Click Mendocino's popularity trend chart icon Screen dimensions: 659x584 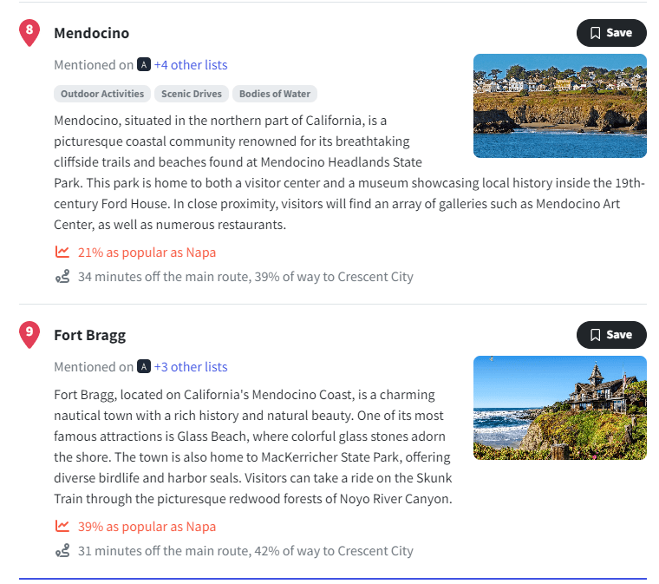[x=62, y=253]
